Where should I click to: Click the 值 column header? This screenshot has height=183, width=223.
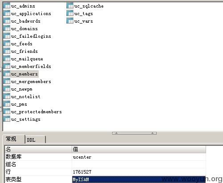click(139, 149)
